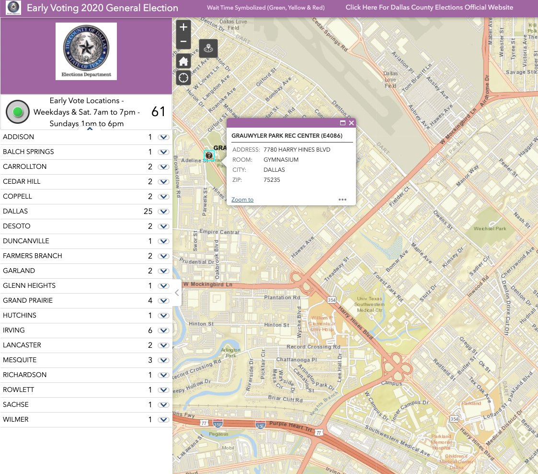The height and width of the screenshot is (474, 538).
Task: Select the GLENN HEIGHTS row label
Action: (x=29, y=285)
